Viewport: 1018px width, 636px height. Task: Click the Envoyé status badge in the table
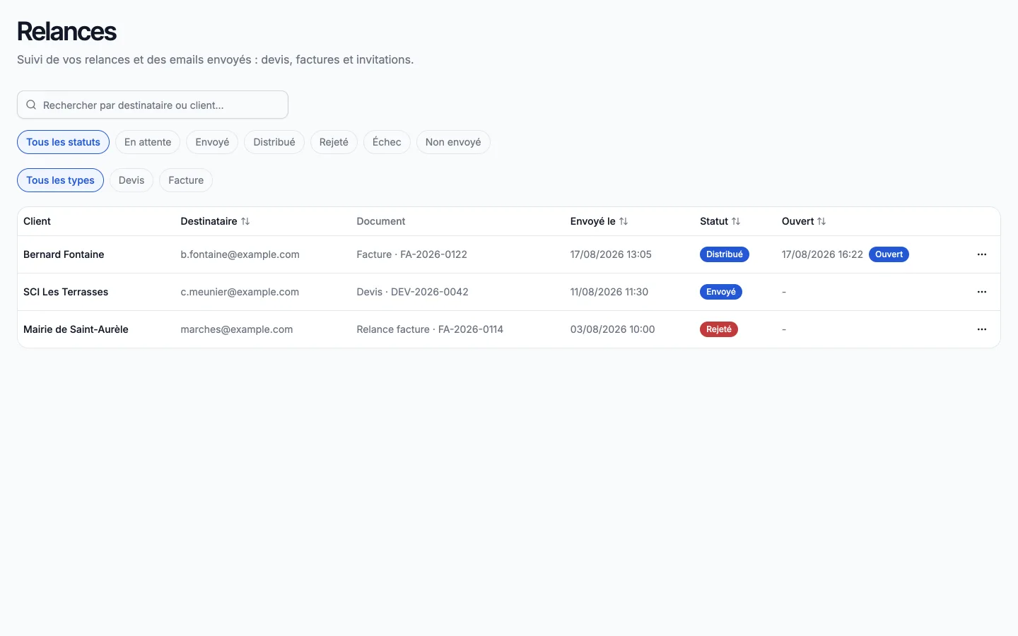(x=721, y=292)
